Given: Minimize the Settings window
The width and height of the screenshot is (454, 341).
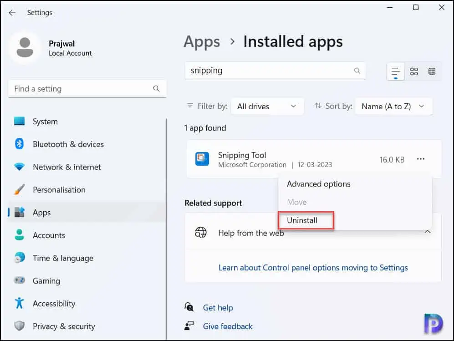Looking at the screenshot, I should (390, 7).
